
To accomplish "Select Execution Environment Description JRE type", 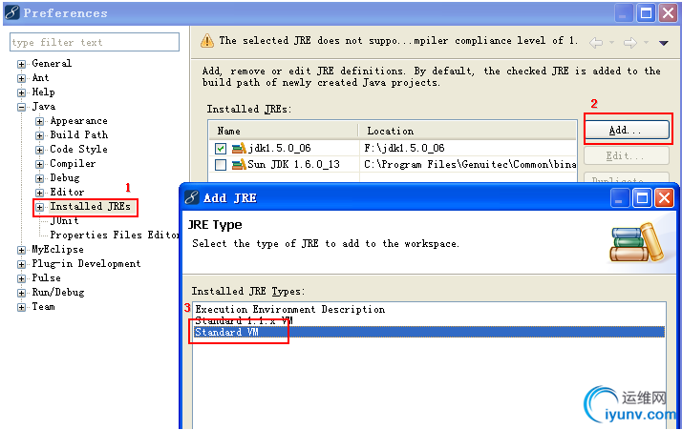I will [290, 309].
